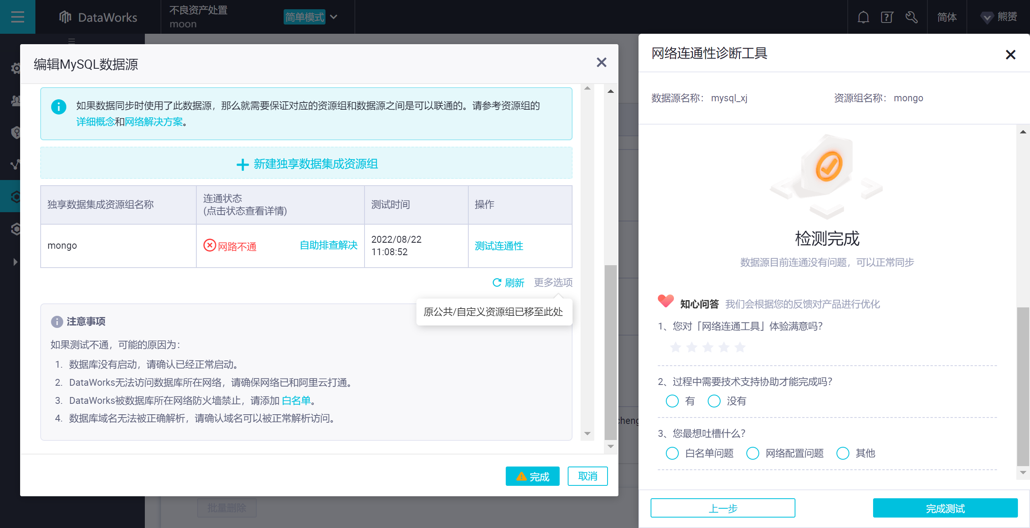Close the 网络连通性诊断工具 panel

(x=1010, y=54)
